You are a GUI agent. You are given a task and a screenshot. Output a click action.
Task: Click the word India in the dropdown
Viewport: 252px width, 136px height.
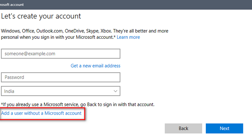[9, 91]
